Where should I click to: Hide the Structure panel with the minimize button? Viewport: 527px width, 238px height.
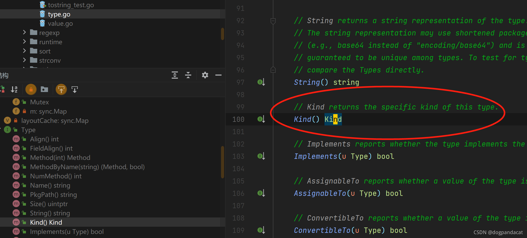point(218,75)
